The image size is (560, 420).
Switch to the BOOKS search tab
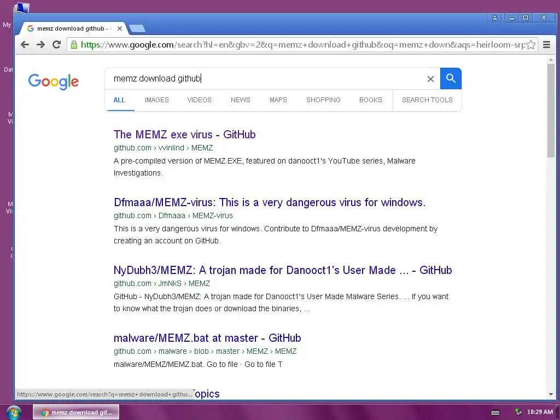371,100
